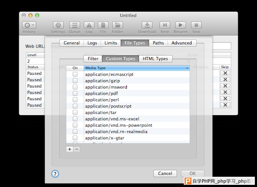Click the Skip column header in Untitled window
Viewport: 257px width, 187px height.
pyautogui.click(x=225, y=67)
